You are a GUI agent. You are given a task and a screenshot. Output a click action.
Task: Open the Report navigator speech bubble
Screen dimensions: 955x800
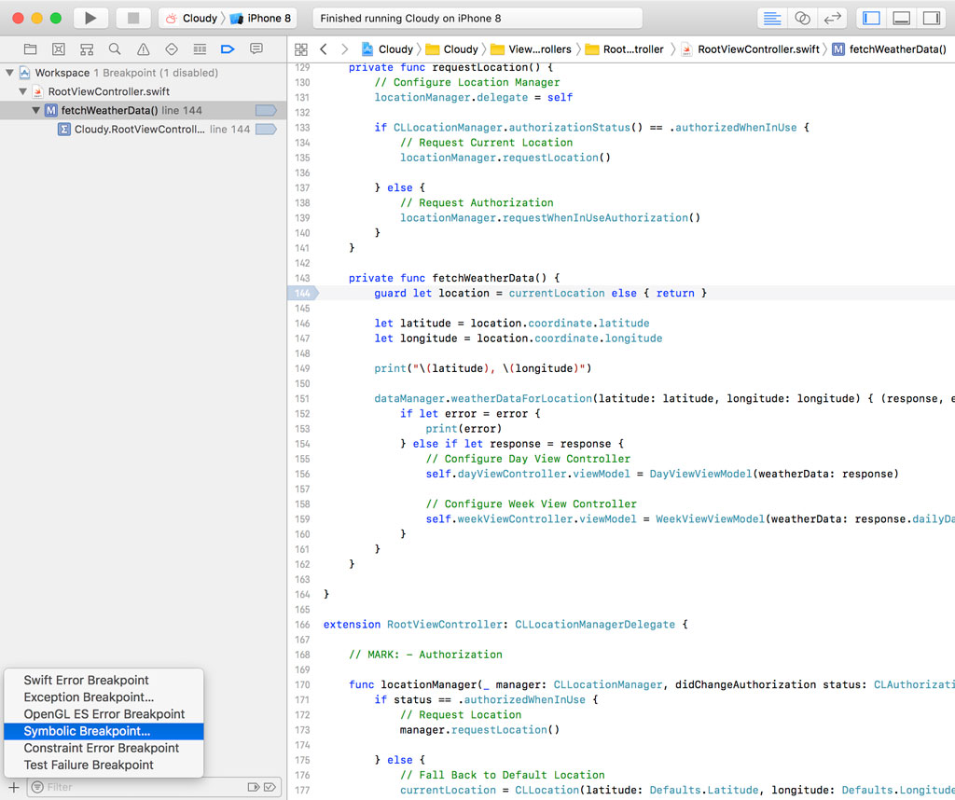(x=256, y=48)
